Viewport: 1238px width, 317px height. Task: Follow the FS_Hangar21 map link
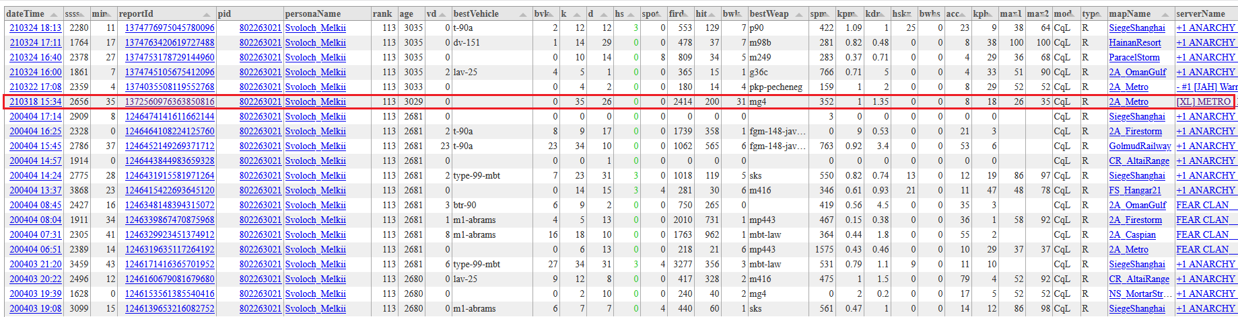click(x=1135, y=191)
